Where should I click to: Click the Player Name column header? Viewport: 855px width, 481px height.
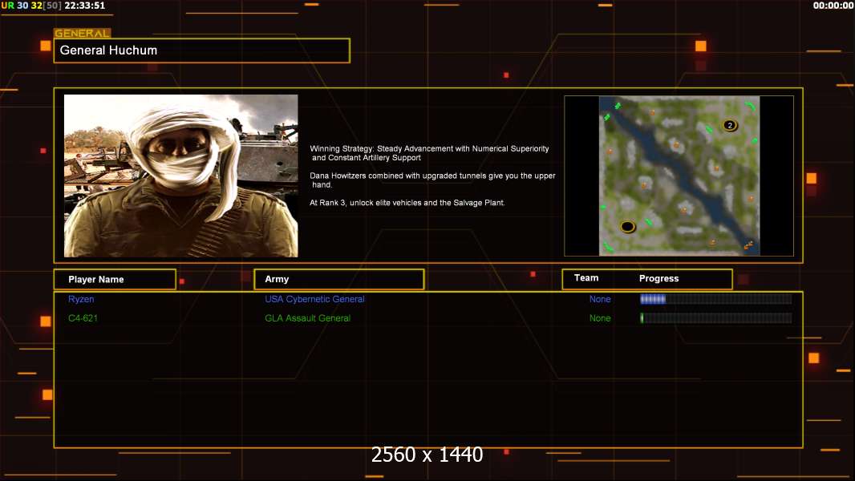point(114,279)
